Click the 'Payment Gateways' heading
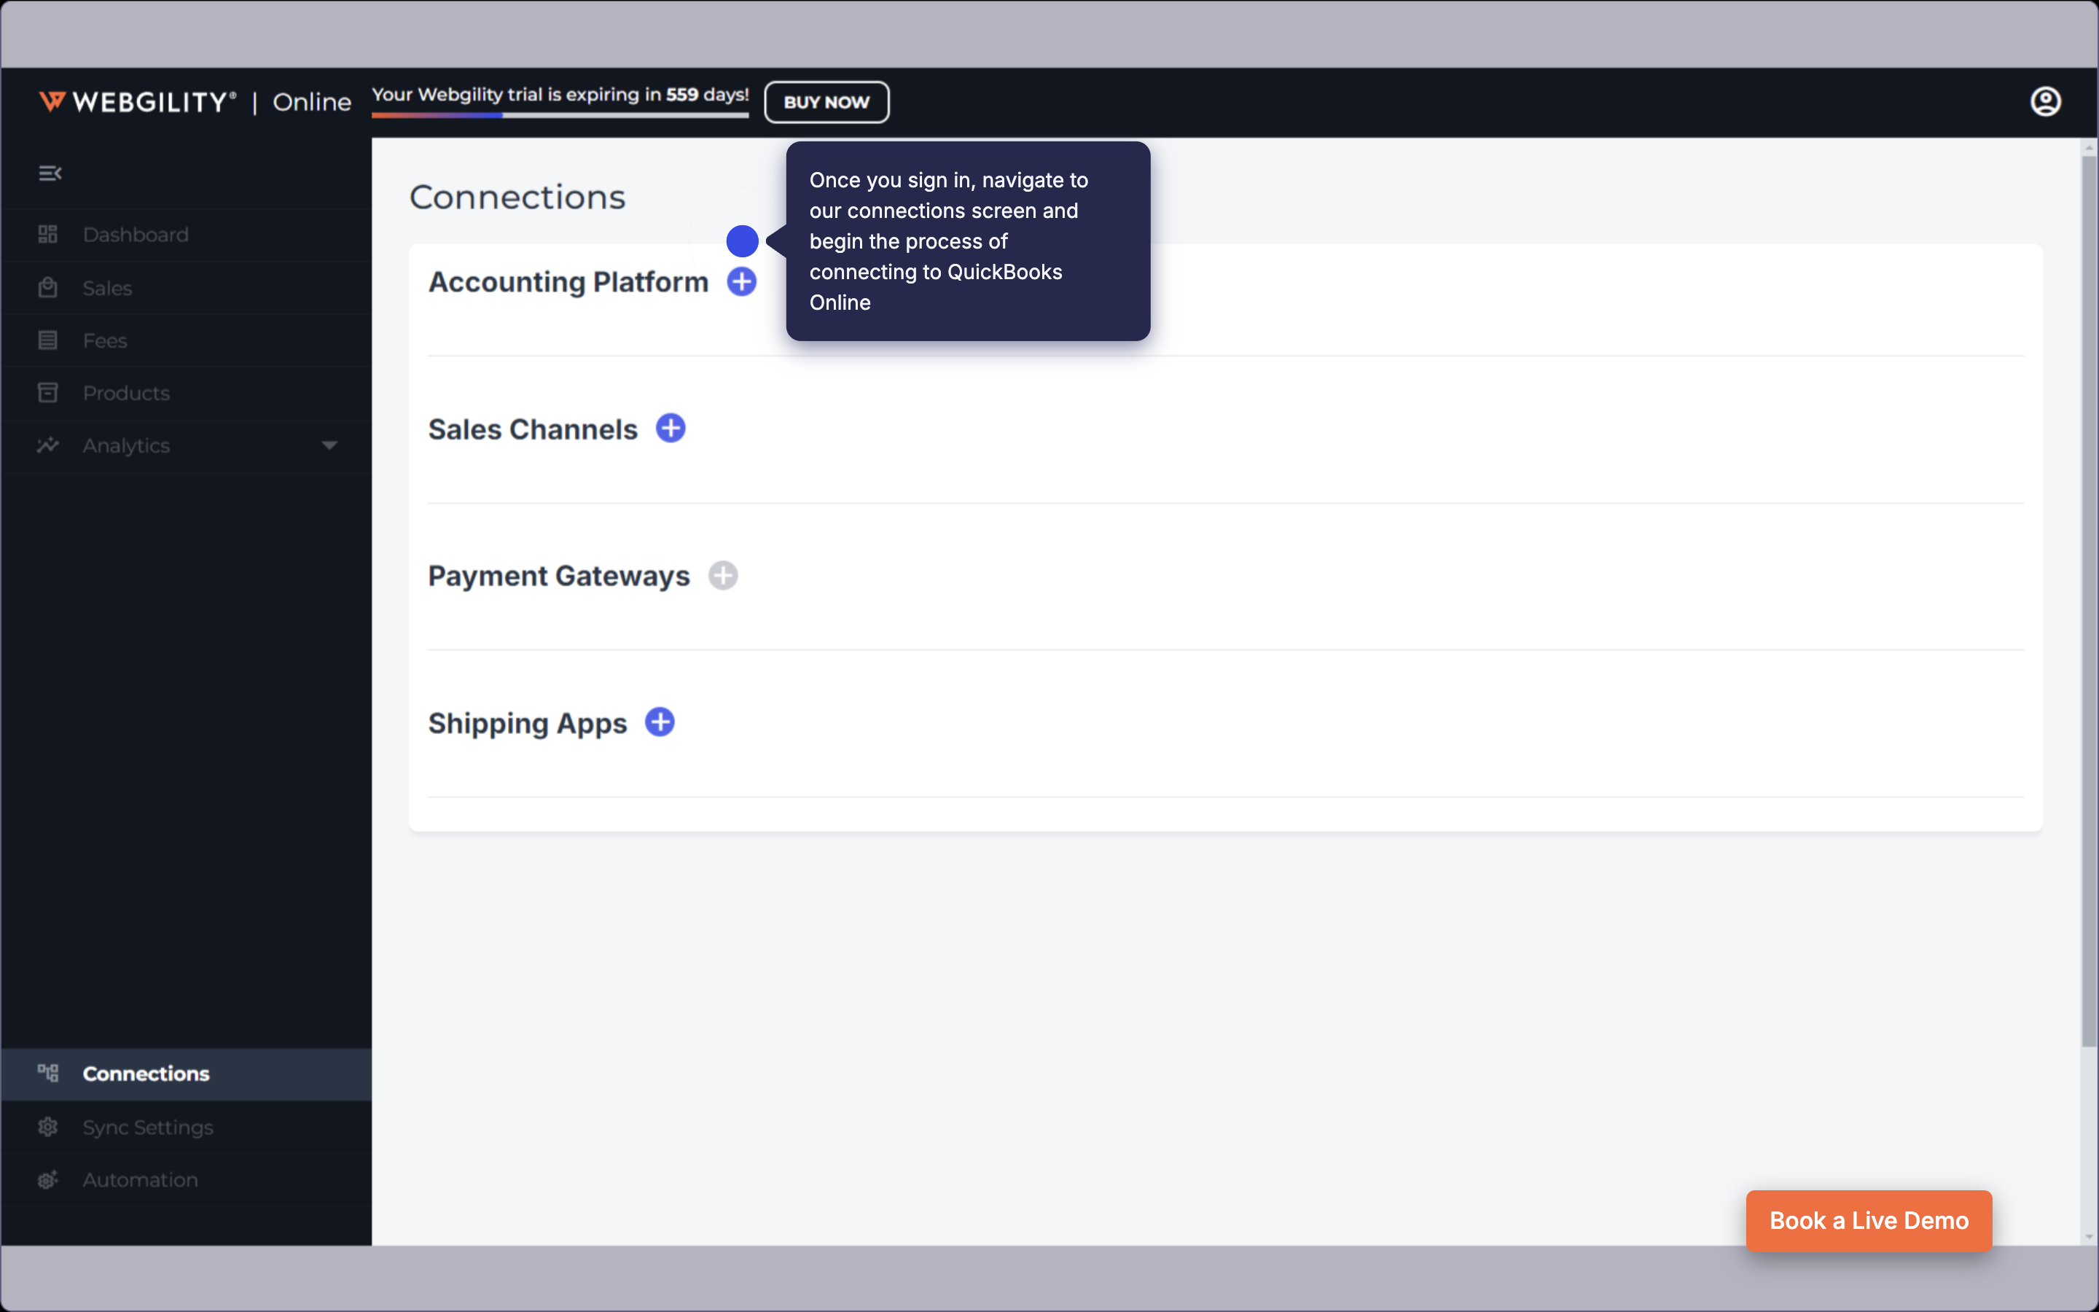The height and width of the screenshot is (1312, 2099). (x=558, y=576)
